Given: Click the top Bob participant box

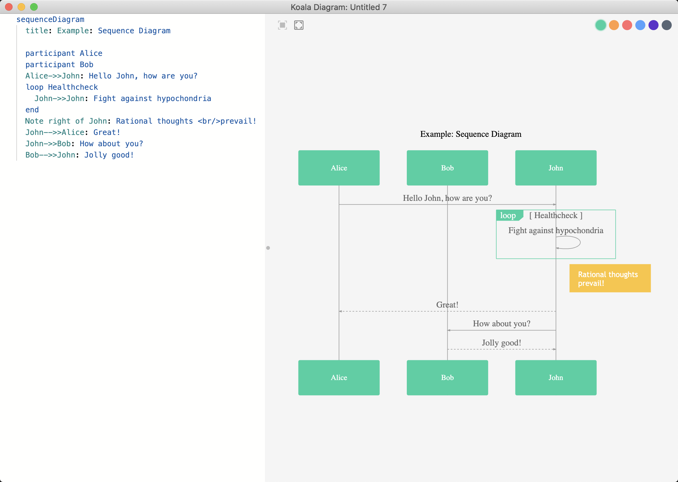Looking at the screenshot, I should point(447,168).
